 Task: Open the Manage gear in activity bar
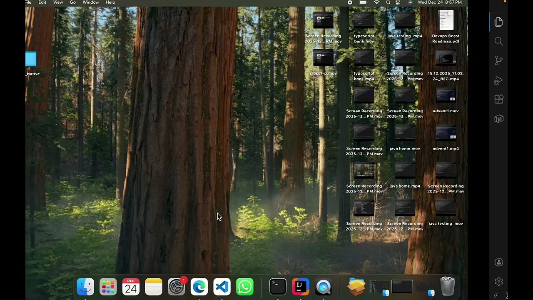coord(498,282)
